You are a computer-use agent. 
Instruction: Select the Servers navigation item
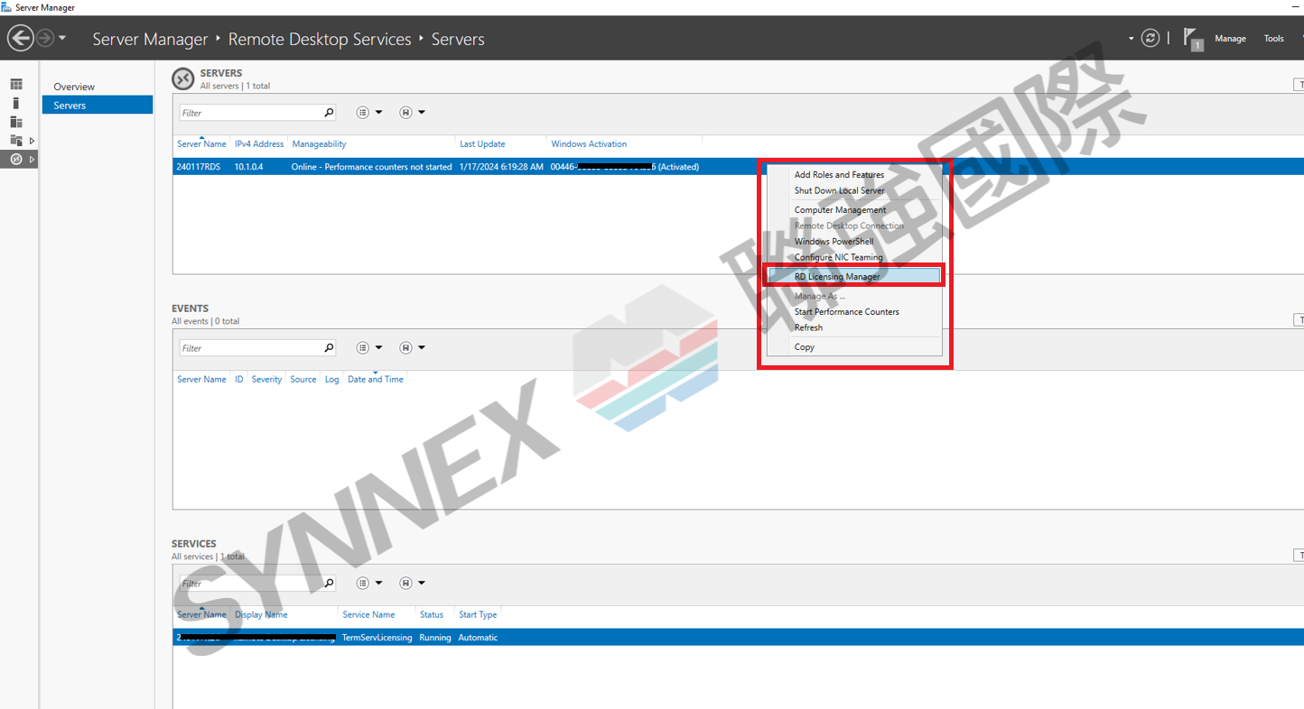98,106
